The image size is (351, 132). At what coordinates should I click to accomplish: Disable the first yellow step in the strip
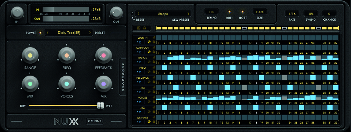(159, 28)
